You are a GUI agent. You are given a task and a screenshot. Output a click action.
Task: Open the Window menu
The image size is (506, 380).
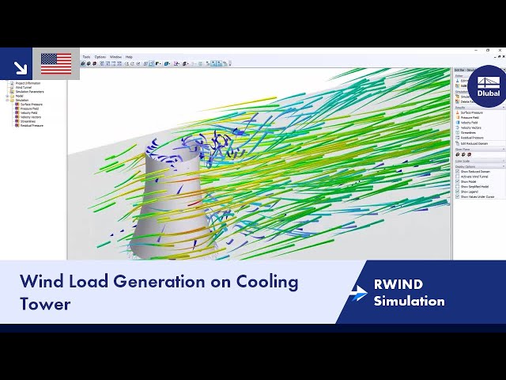(115, 57)
